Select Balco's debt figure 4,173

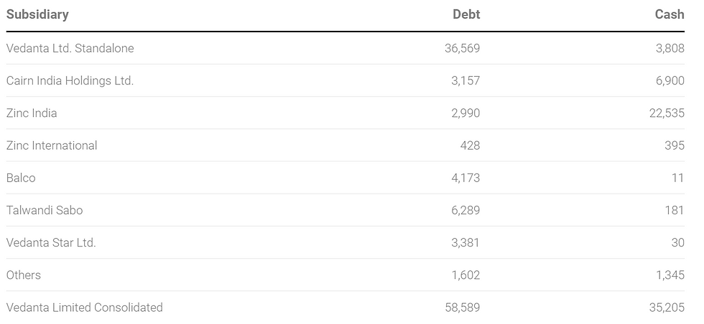466,178
